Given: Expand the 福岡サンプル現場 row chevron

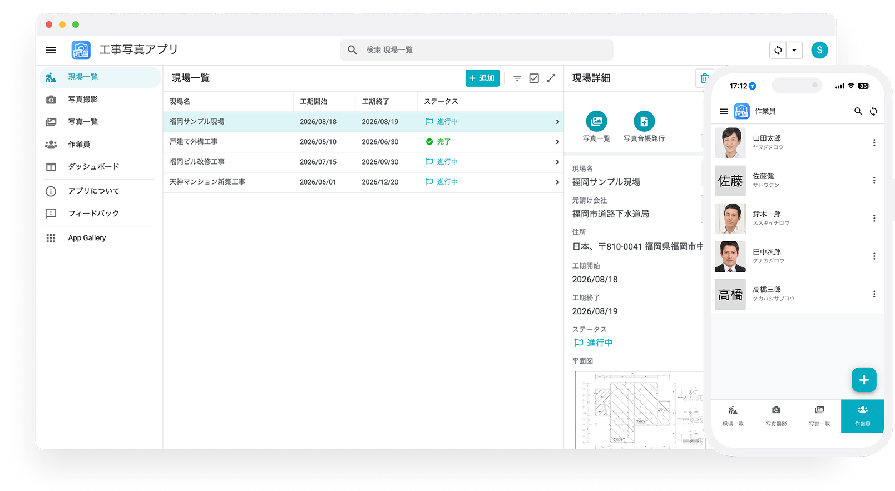Looking at the screenshot, I should click(x=557, y=122).
